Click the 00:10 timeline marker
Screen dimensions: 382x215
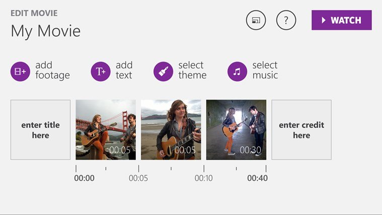pyautogui.click(x=204, y=178)
